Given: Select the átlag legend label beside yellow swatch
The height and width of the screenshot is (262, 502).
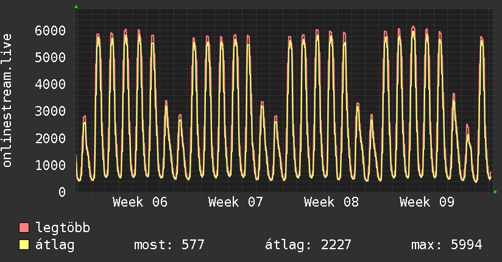Looking at the screenshot, I should (55, 245).
